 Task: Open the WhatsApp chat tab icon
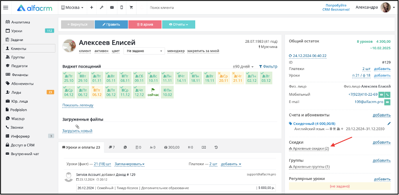125,147
